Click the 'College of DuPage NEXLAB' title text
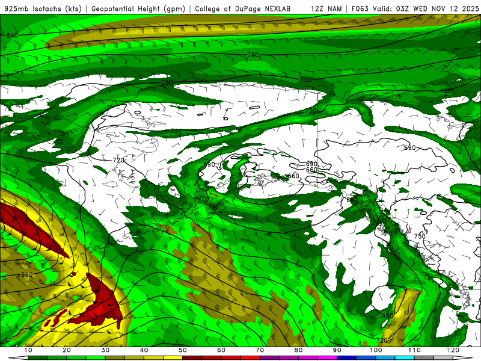This screenshot has height=361, width=481. coord(242,8)
